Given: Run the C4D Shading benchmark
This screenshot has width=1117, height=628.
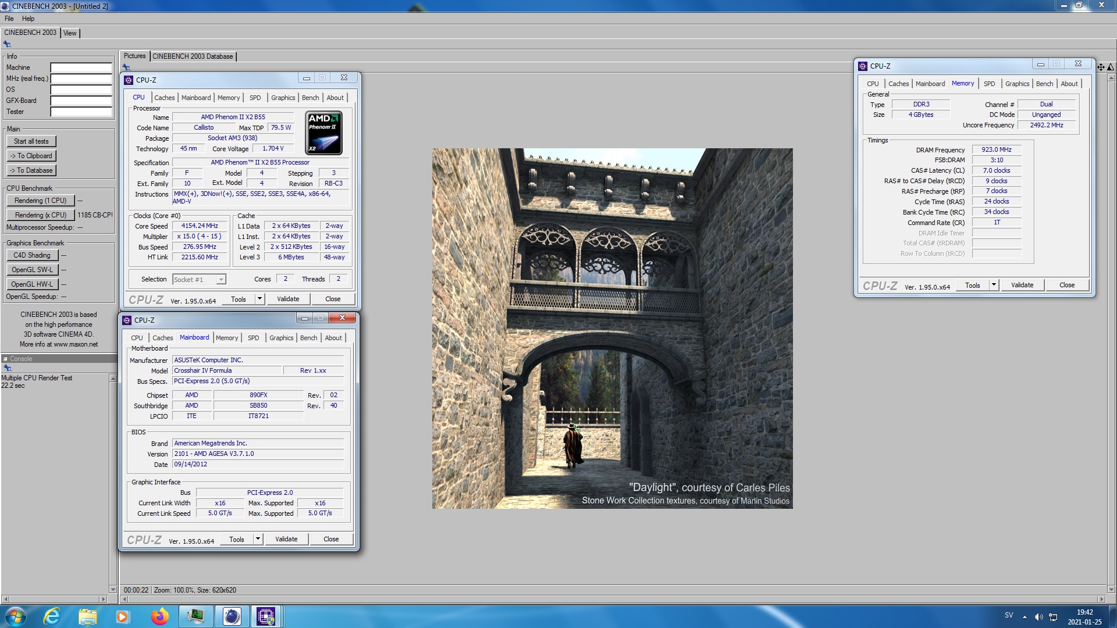Looking at the screenshot, I should point(32,255).
